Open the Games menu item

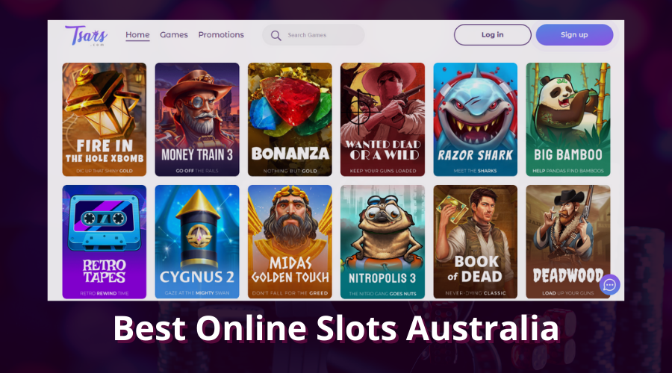point(173,34)
